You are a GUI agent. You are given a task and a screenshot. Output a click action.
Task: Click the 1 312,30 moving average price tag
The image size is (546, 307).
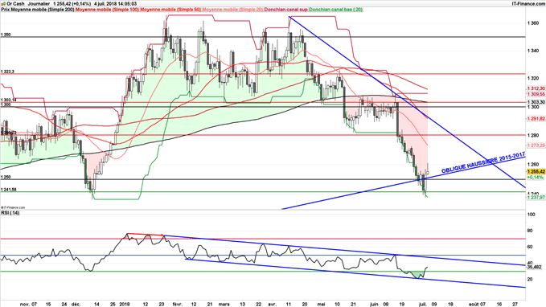tap(536, 88)
